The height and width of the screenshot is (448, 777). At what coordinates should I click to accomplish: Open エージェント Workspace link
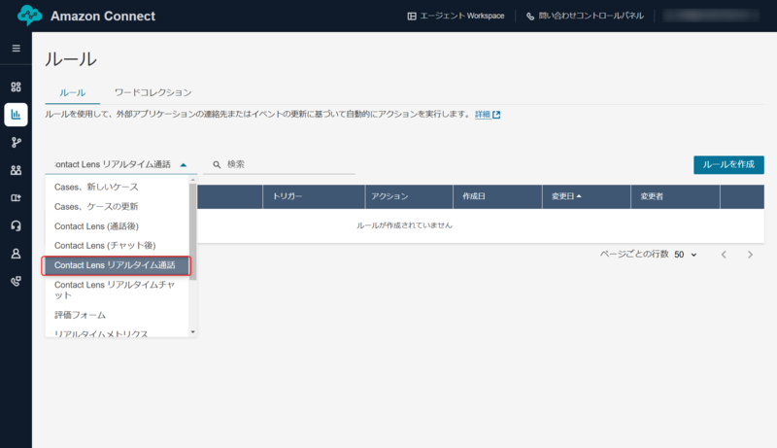(456, 16)
